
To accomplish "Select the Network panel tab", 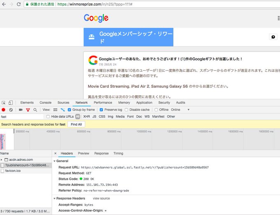I will [x=82, y=103].
